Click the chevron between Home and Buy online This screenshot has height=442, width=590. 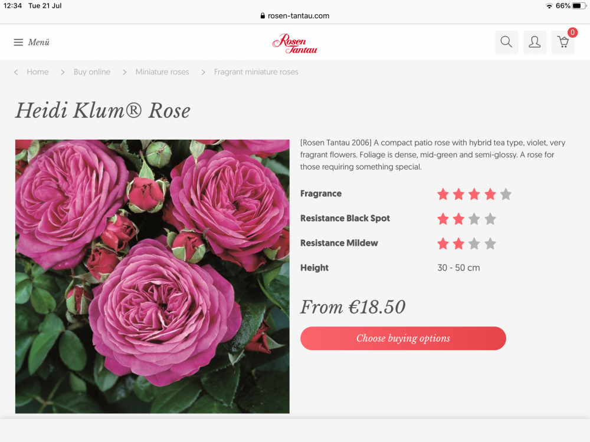[63, 72]
